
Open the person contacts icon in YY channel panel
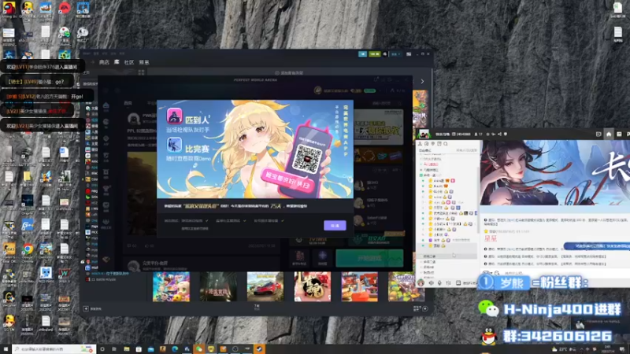(x=421, y=144)
